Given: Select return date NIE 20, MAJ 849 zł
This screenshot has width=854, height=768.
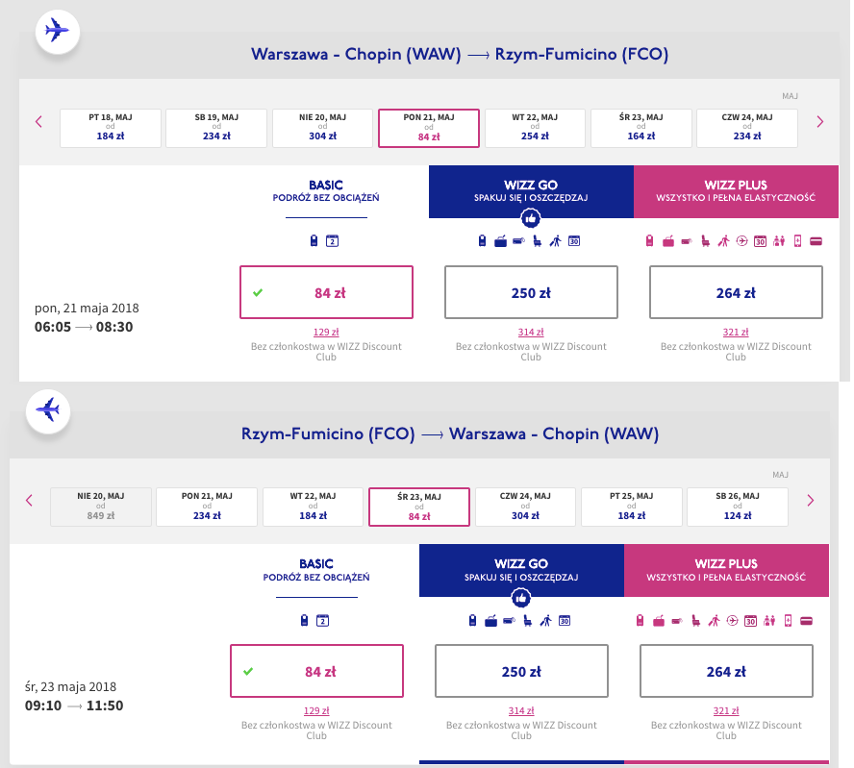Looking at the screenshot, I should pyautogui.click(x=101, y=507).
